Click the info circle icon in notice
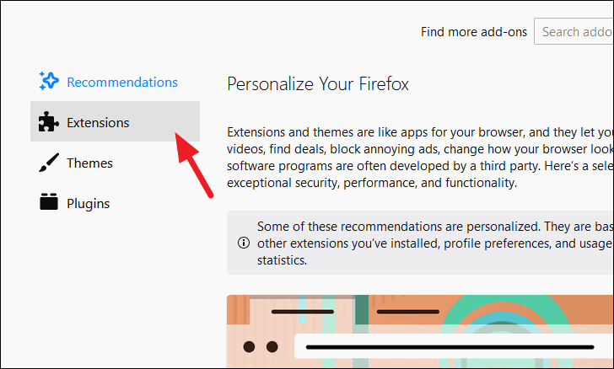Screen dimensions: 614x369 [x=244, y=243]
